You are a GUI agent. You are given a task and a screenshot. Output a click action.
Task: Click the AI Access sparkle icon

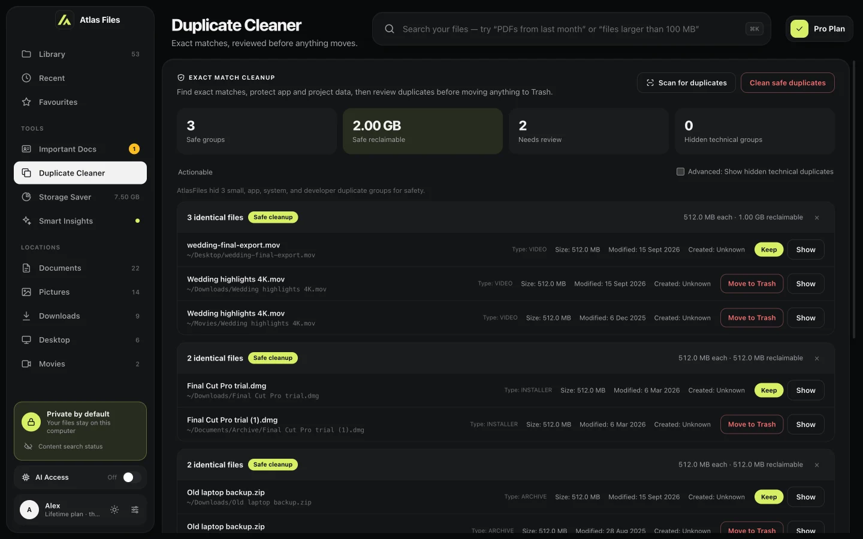26,477
